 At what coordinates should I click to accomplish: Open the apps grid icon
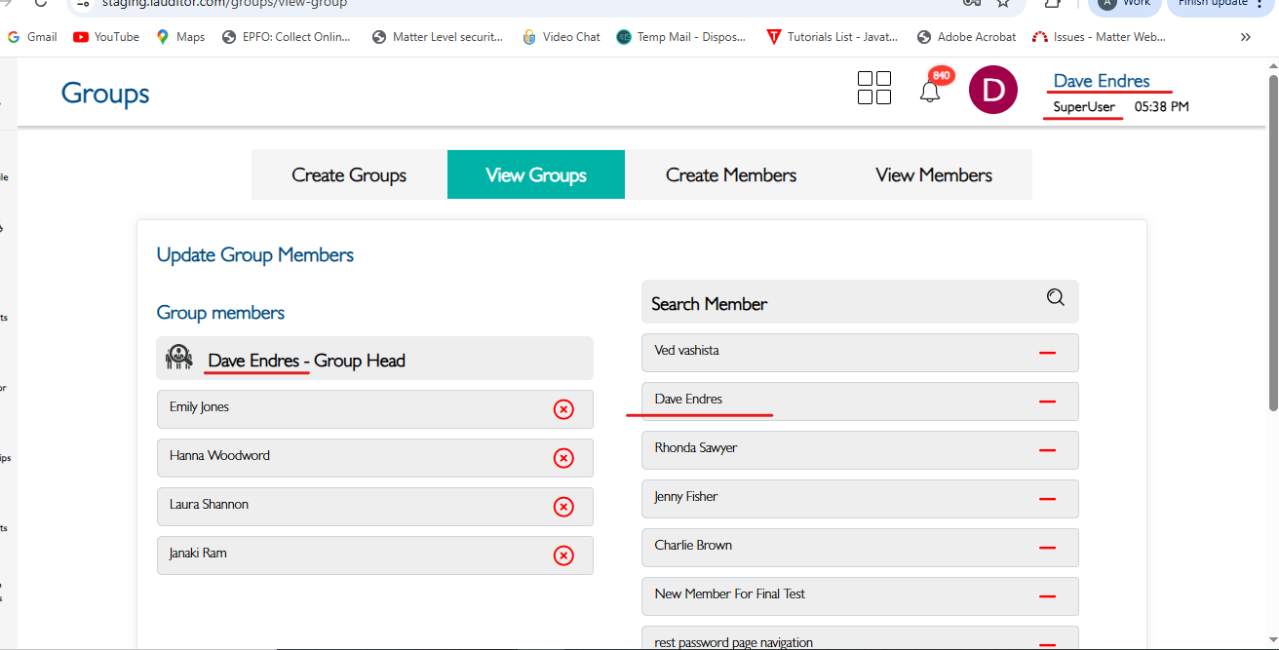873,88
